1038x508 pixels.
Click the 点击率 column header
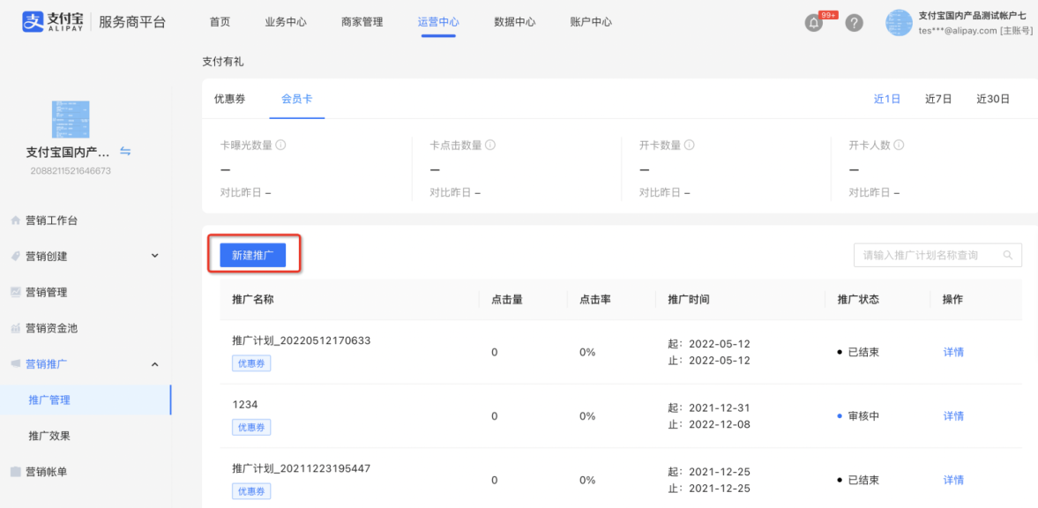(595, 299)
